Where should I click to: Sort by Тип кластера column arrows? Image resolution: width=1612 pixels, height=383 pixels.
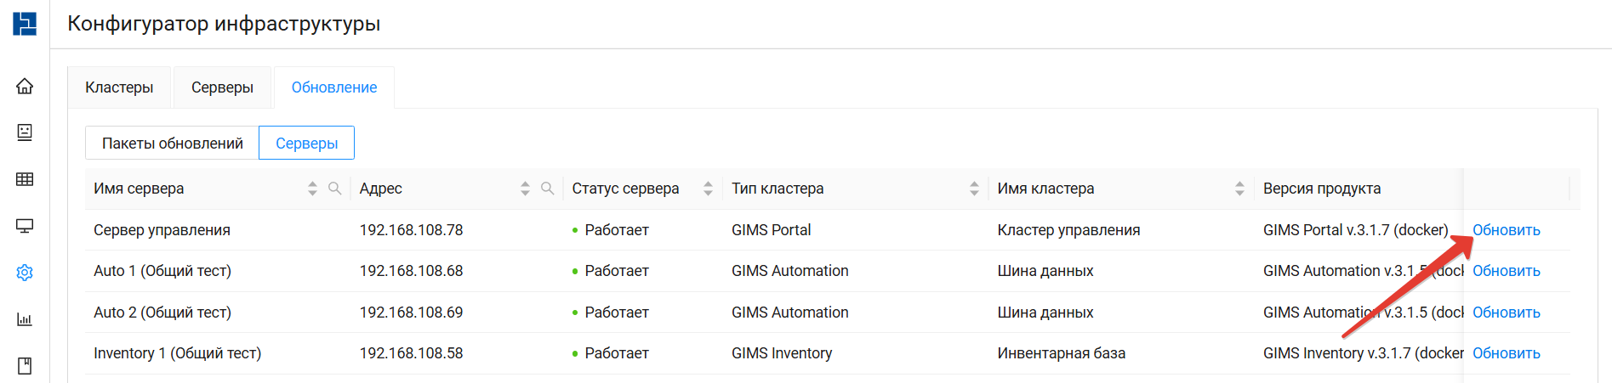pyautogui.click(x=974, y=189)
